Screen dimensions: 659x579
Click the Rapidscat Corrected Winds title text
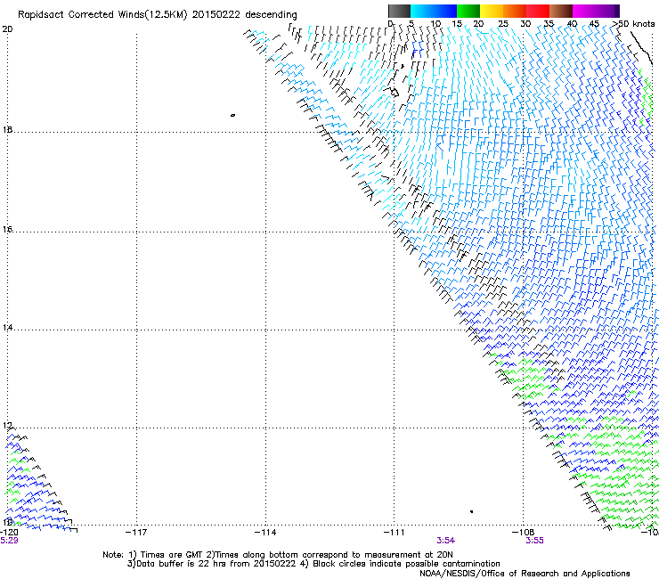tap(158, 14)
